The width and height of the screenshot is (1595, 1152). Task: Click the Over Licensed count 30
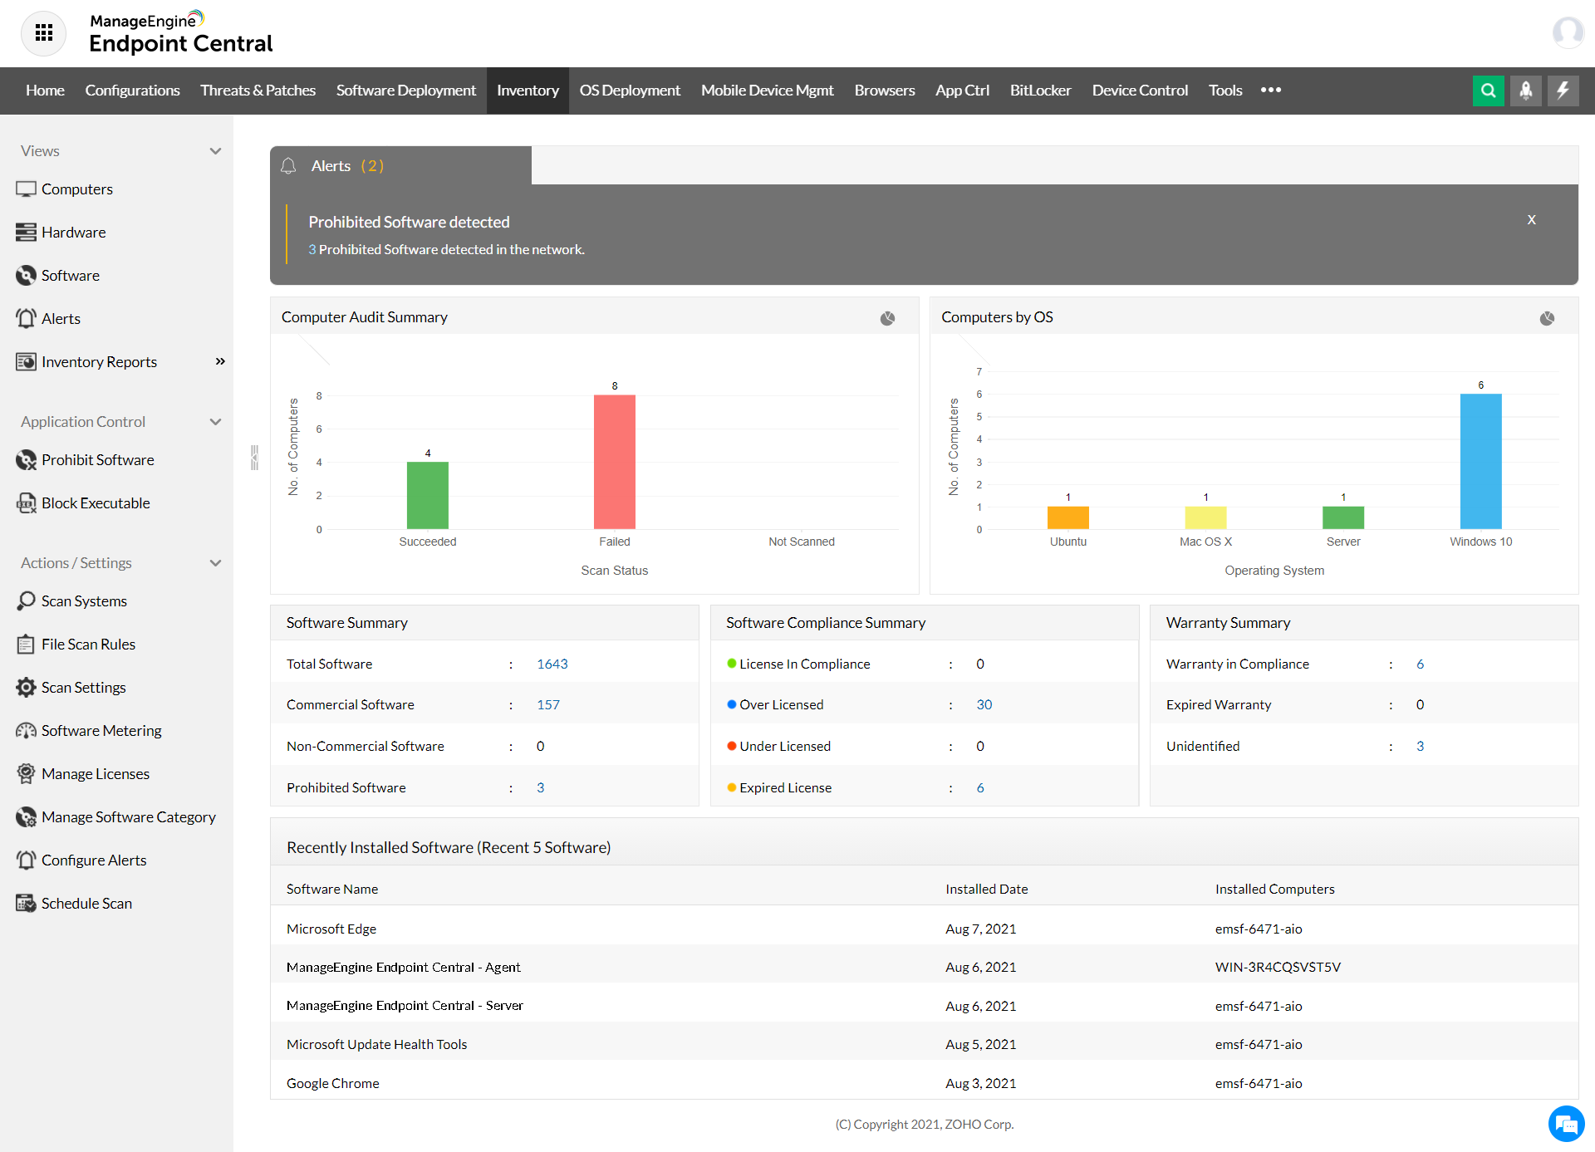pyautogui.click(x=984, y=704)
